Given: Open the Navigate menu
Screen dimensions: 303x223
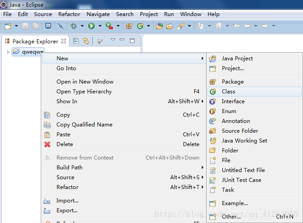Looking at the screenshot, I should click(x=98, y=14).
